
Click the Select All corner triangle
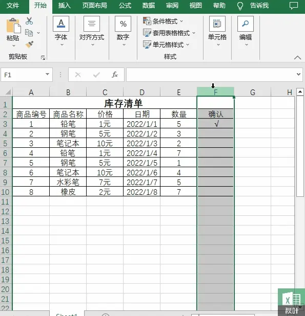(x=8, y=93)
